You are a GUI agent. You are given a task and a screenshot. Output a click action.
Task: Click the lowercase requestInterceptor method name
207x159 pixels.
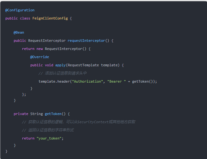tap(86, 41)
